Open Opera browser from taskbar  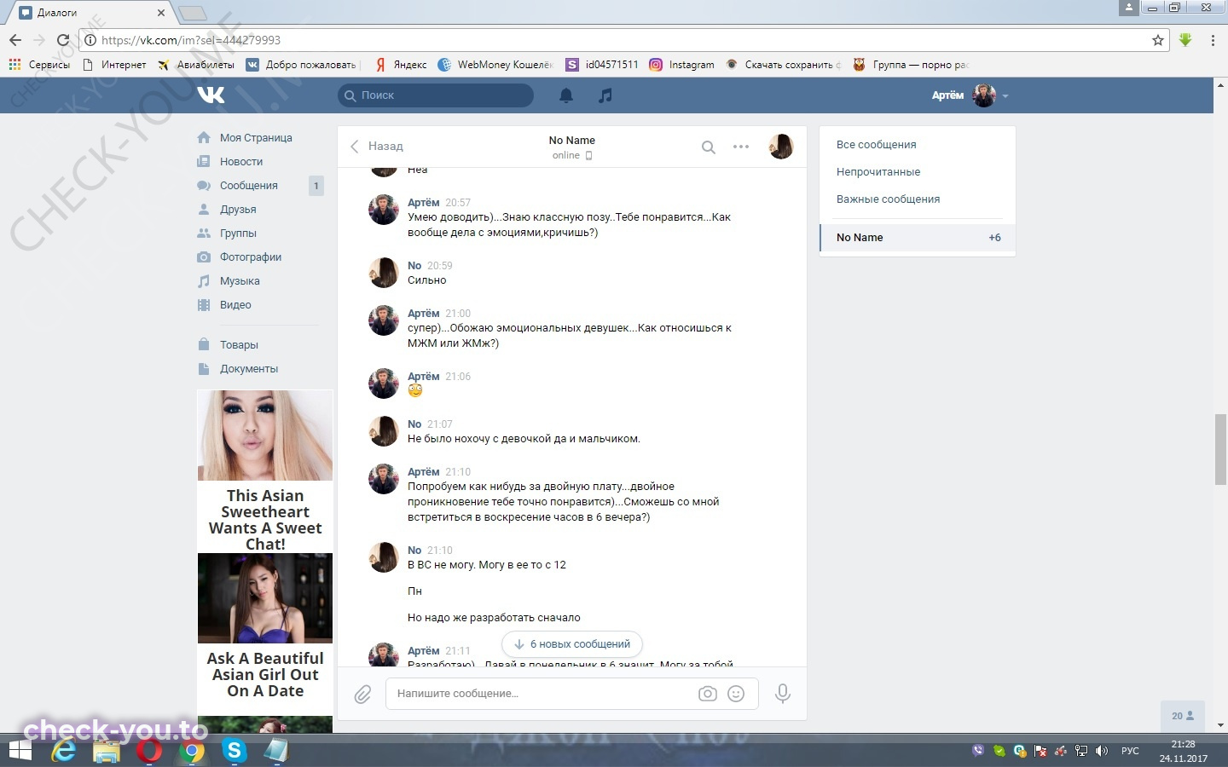[149, 751]
